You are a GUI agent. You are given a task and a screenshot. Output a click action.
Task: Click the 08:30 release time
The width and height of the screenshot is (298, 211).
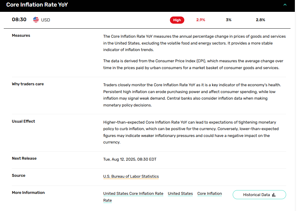pyautogui.click(x=19, y=20)
